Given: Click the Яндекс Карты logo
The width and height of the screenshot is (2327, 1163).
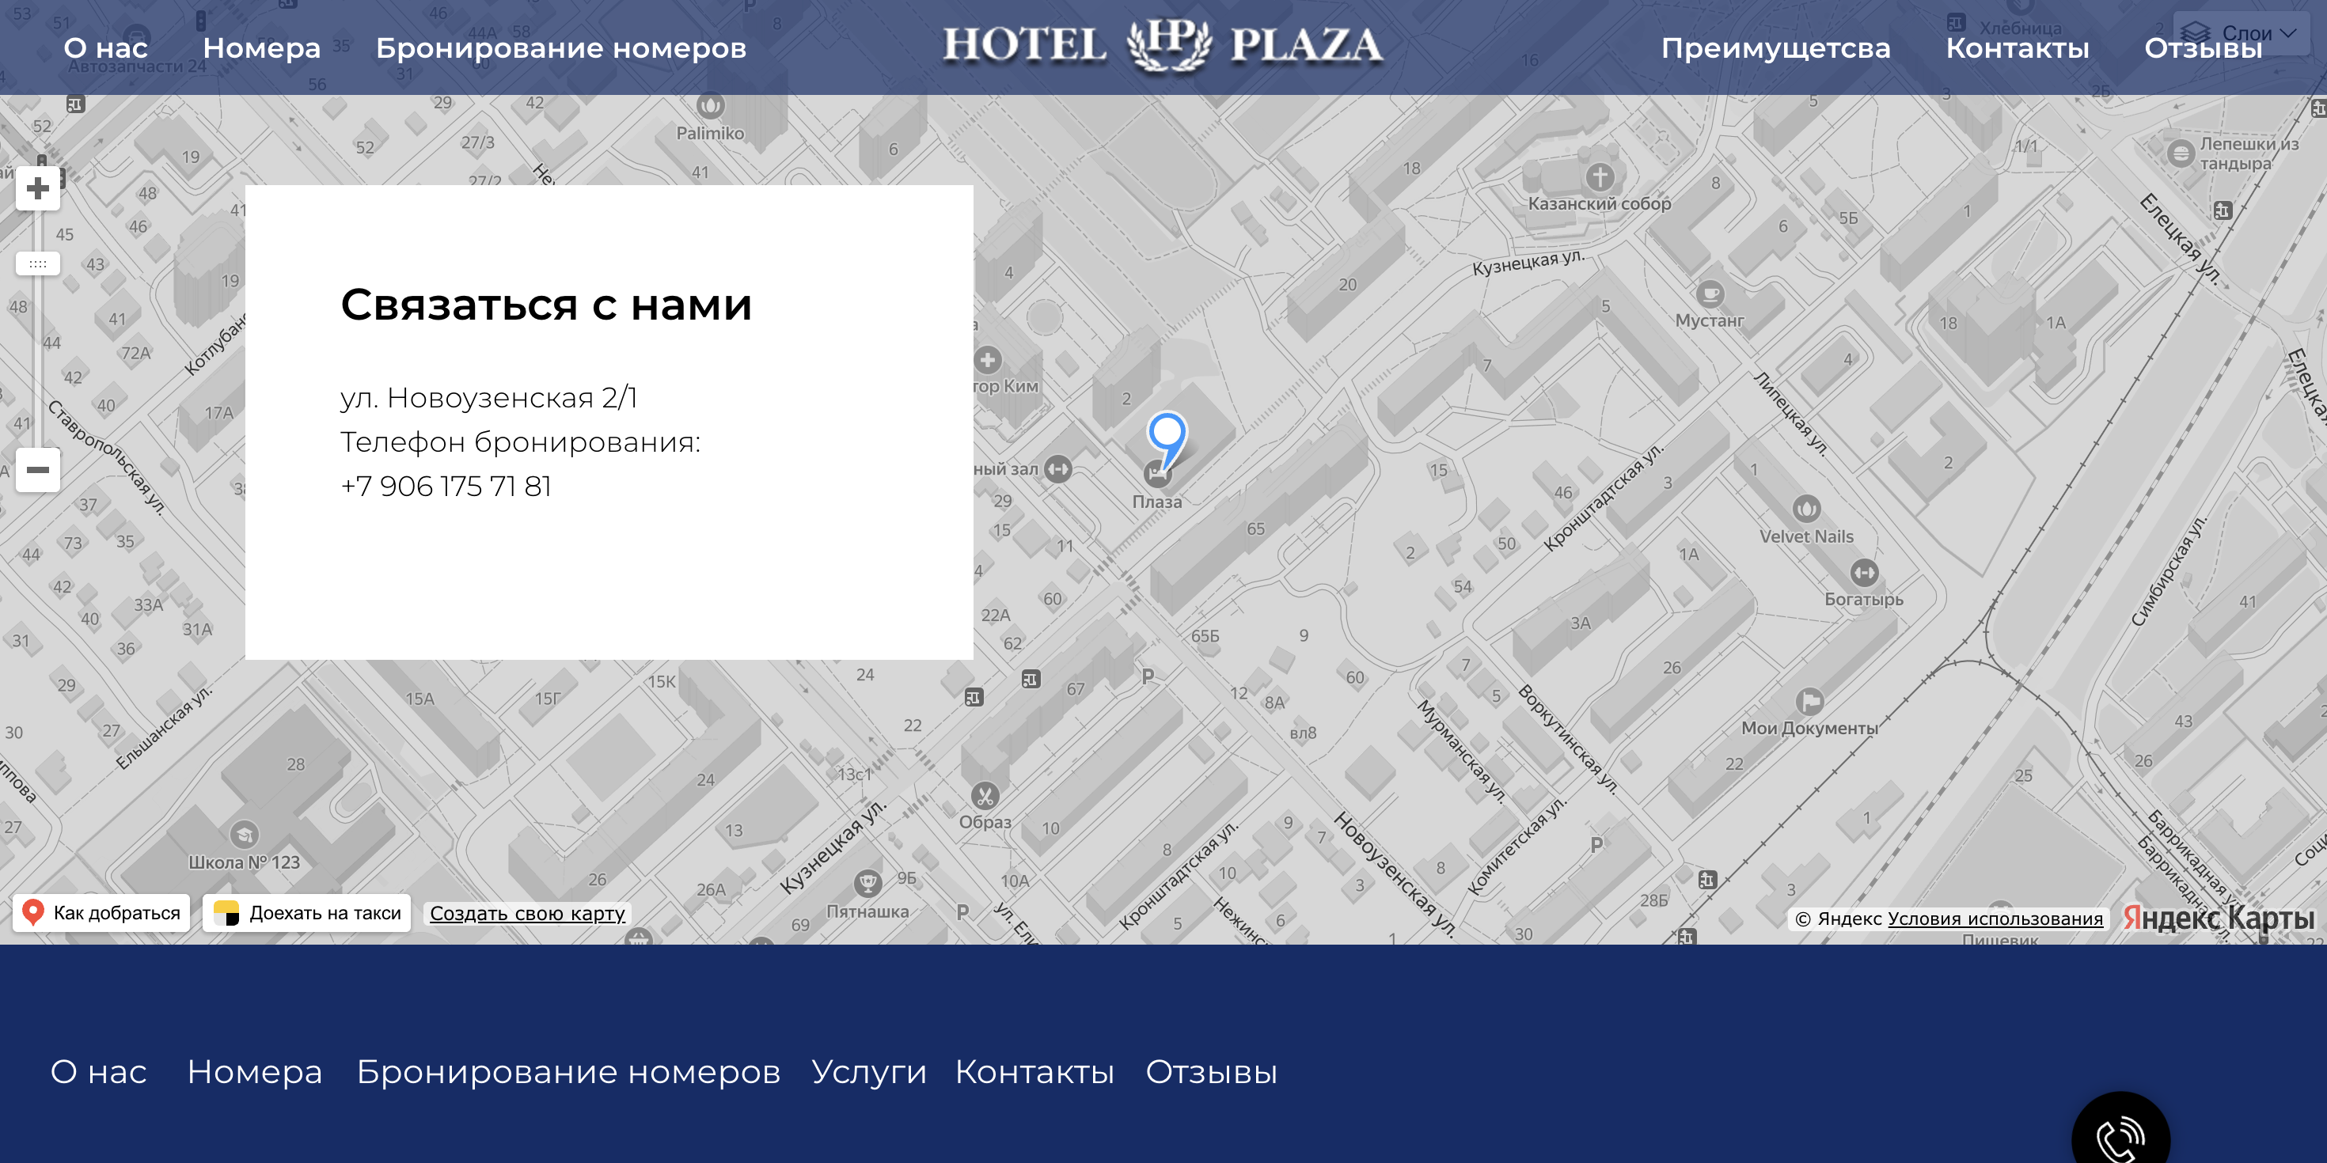Looking at the screenshot, I should tap(2218, 918).
